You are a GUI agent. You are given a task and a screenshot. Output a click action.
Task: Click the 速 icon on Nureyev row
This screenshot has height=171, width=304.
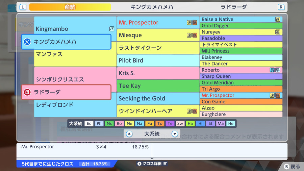[x=278, y=32]
